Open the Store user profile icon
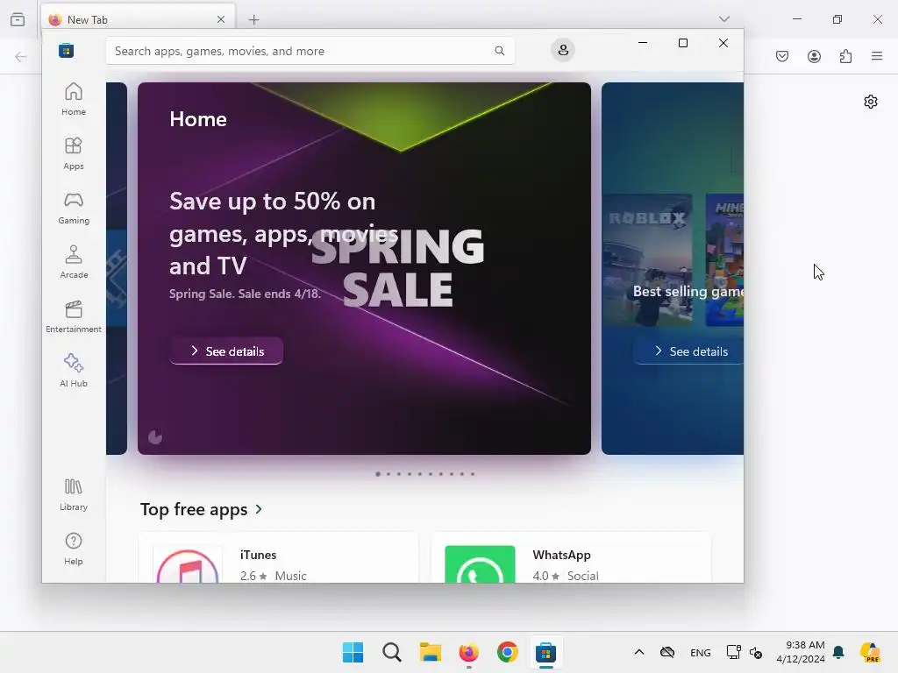The width and height of the screenshot is (898, 673). click(563, 50)
